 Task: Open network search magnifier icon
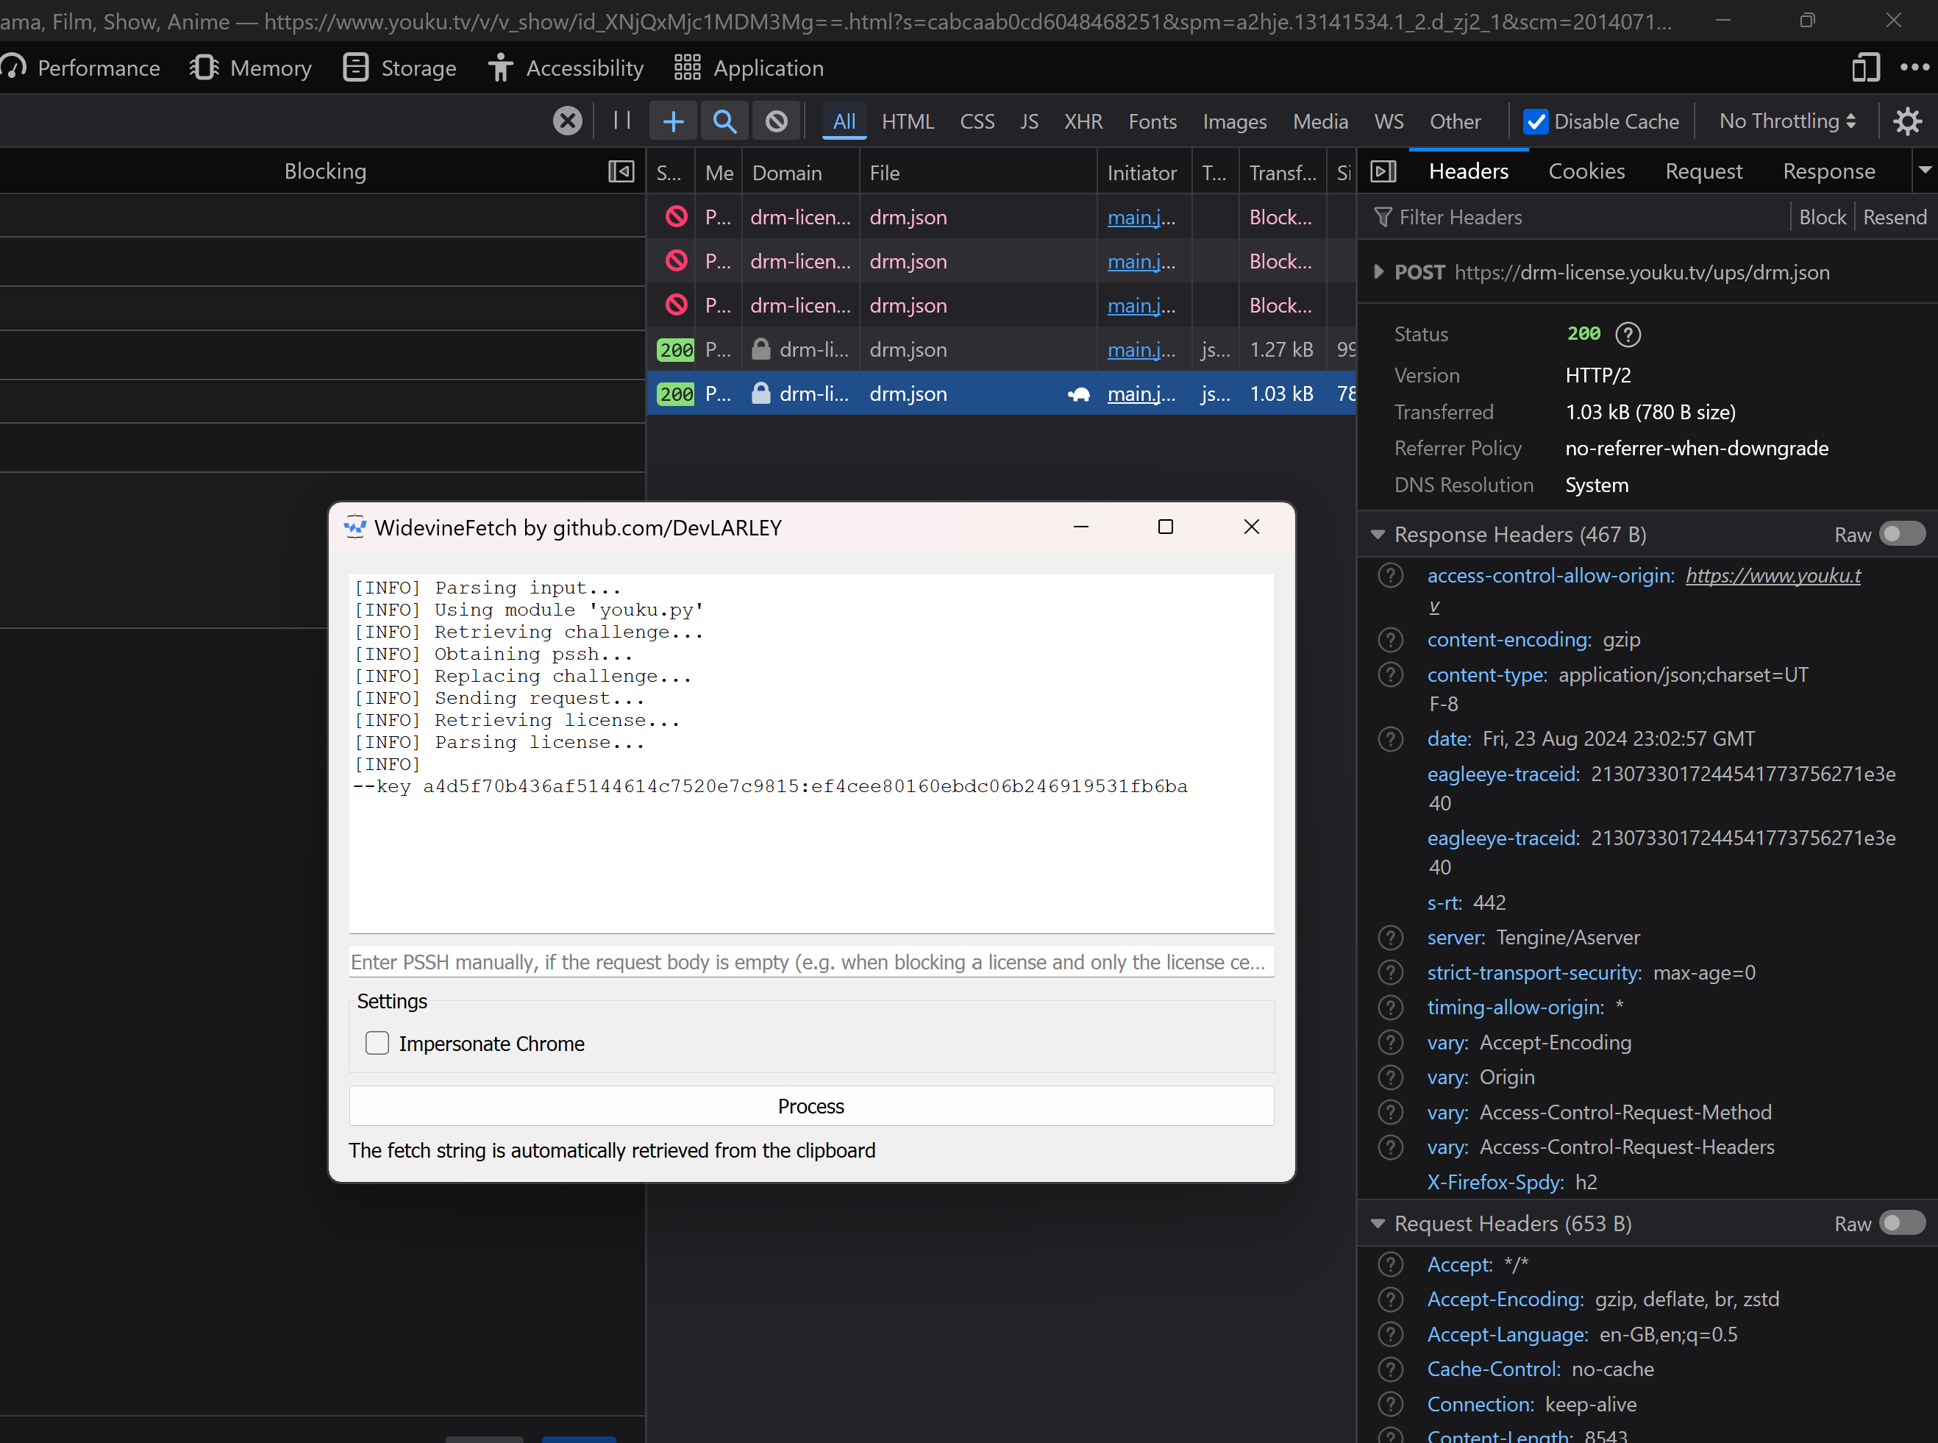pos(724,121)
